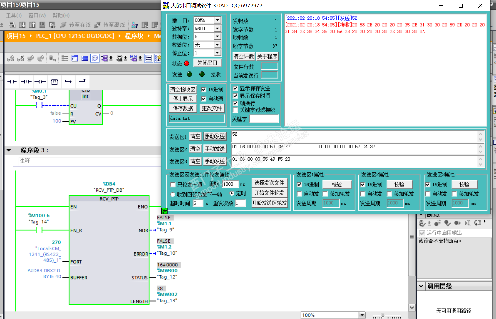Collapse the 程序段 3 network

pyautogui.click(x=9, y=150)
